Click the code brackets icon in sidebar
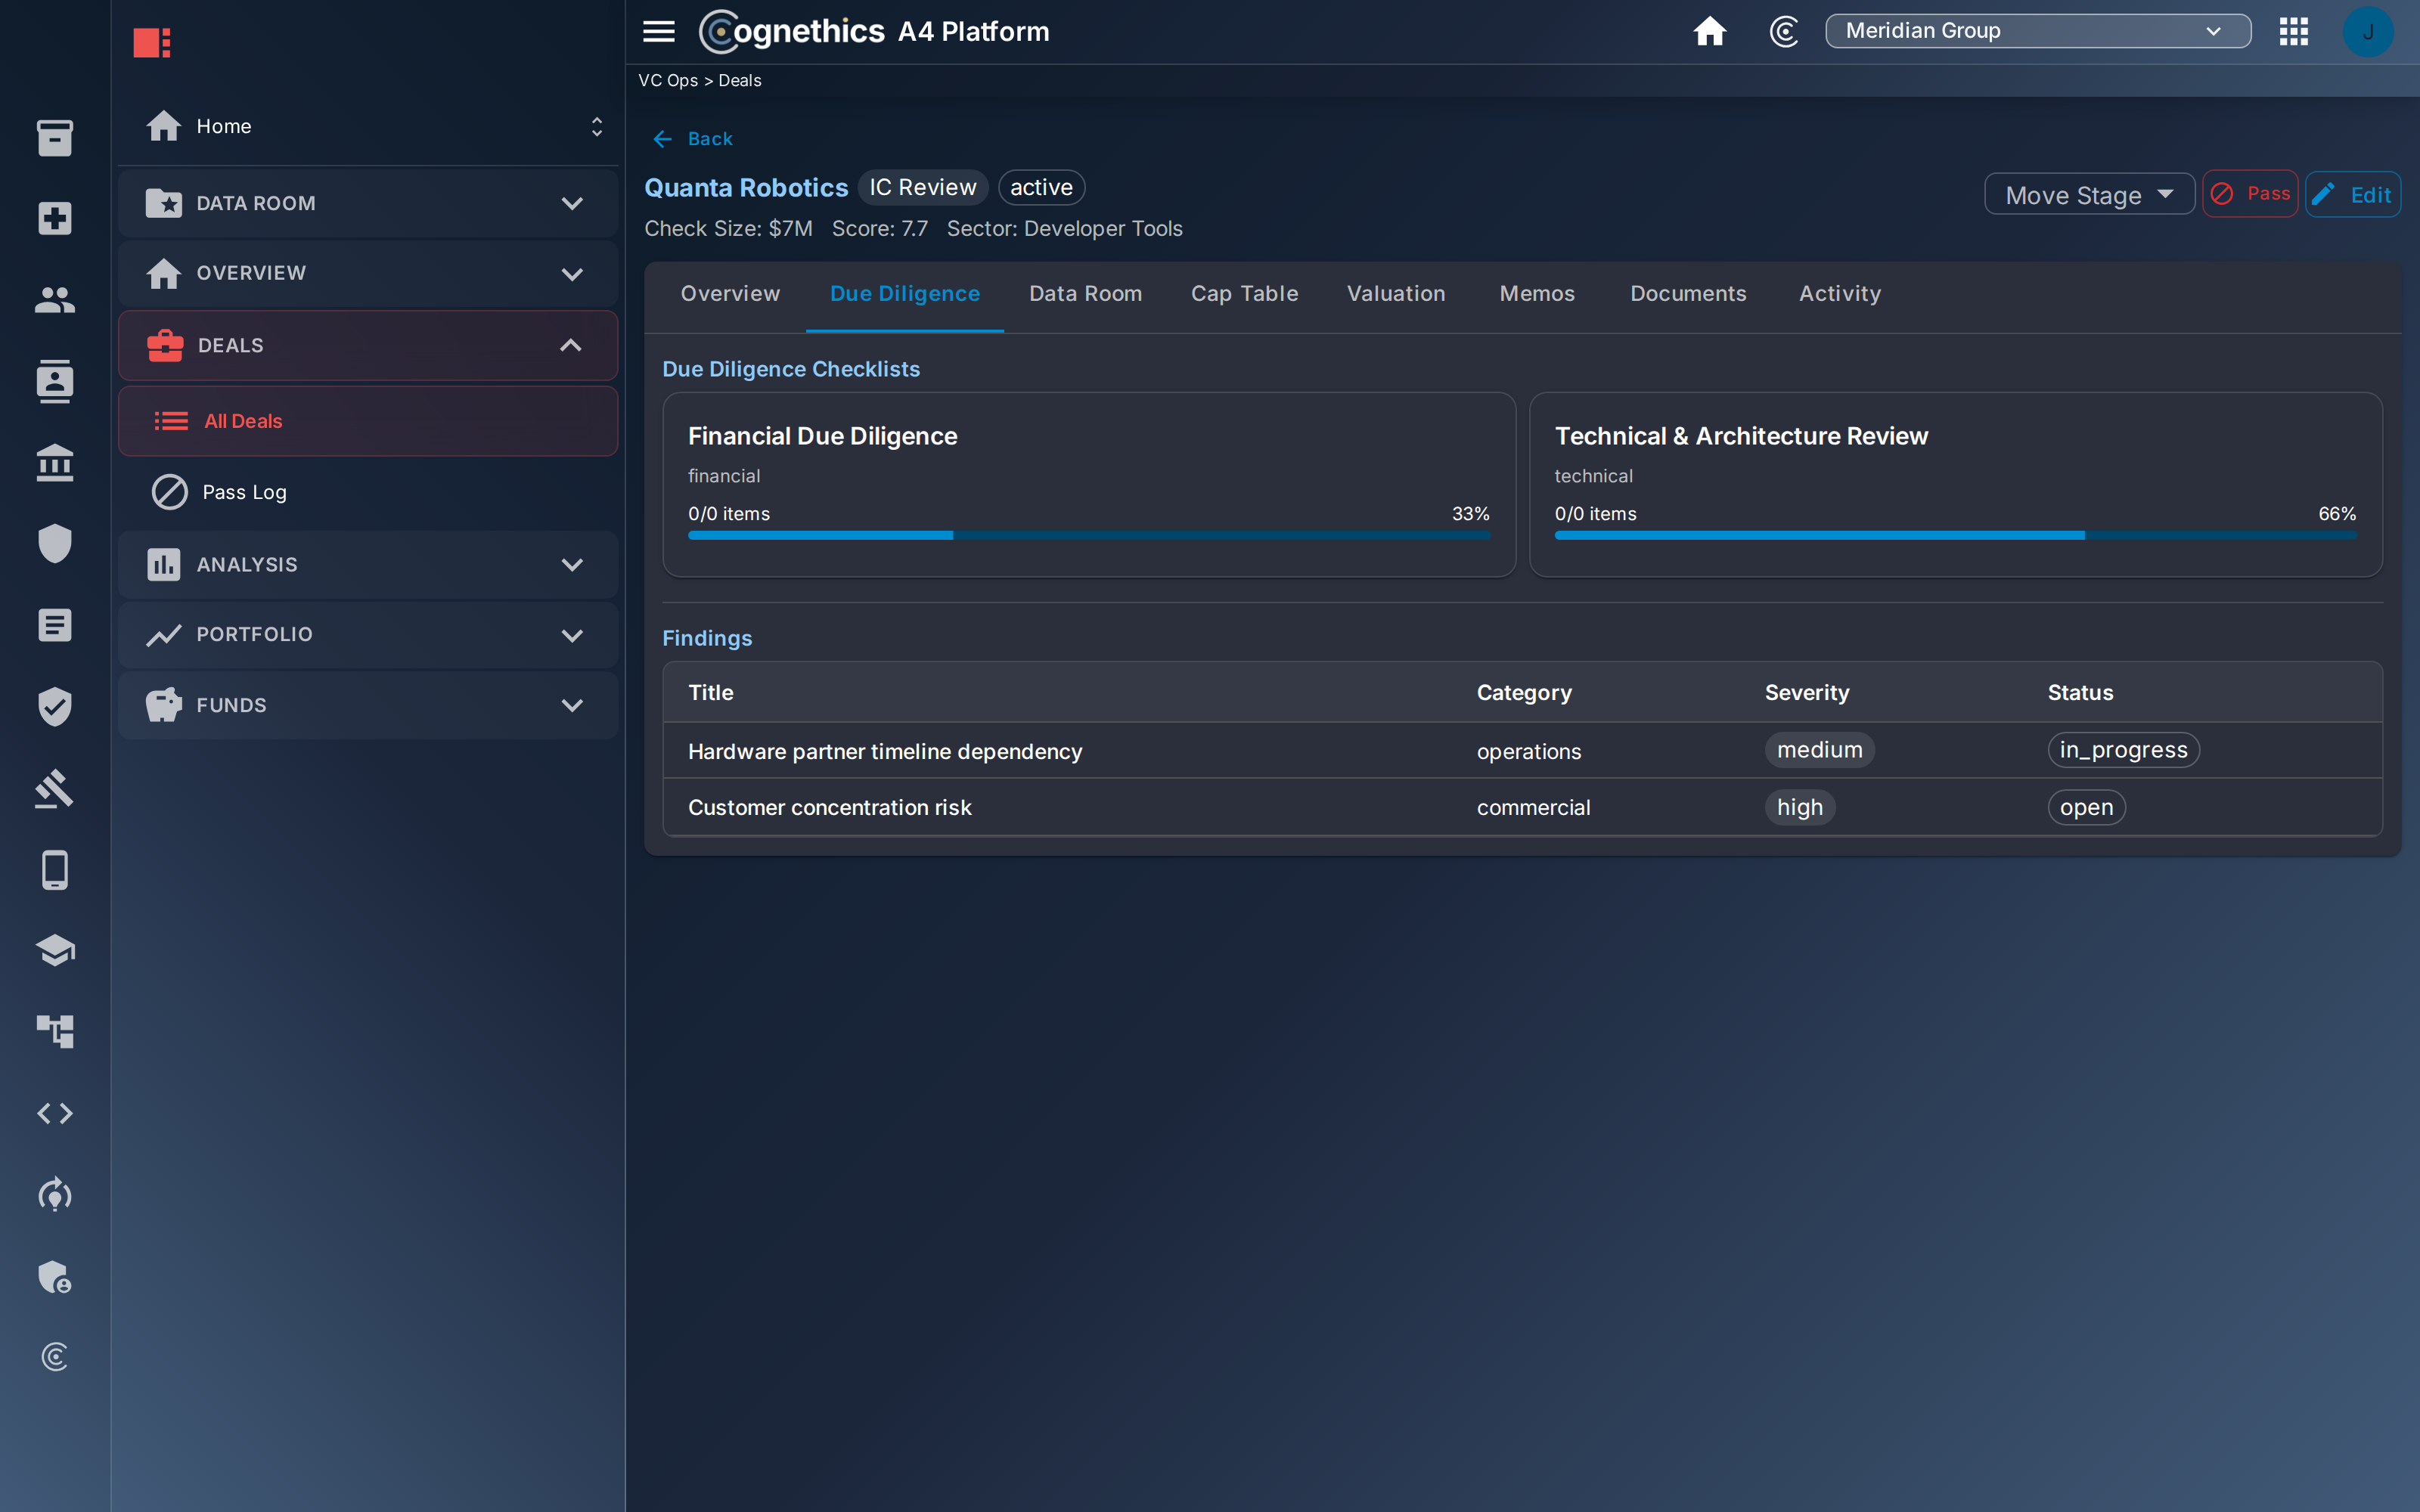 coord(55,1113)
